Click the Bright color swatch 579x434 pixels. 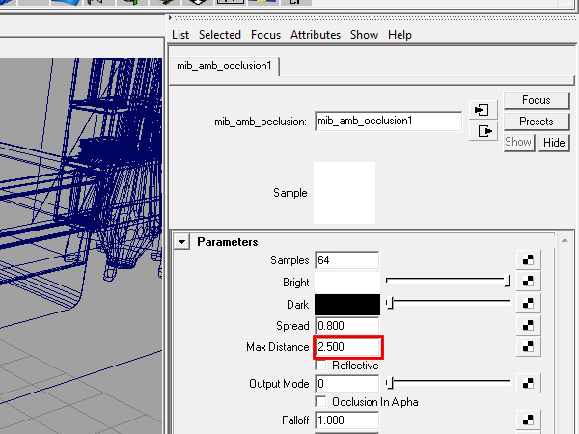click(347, 283)
